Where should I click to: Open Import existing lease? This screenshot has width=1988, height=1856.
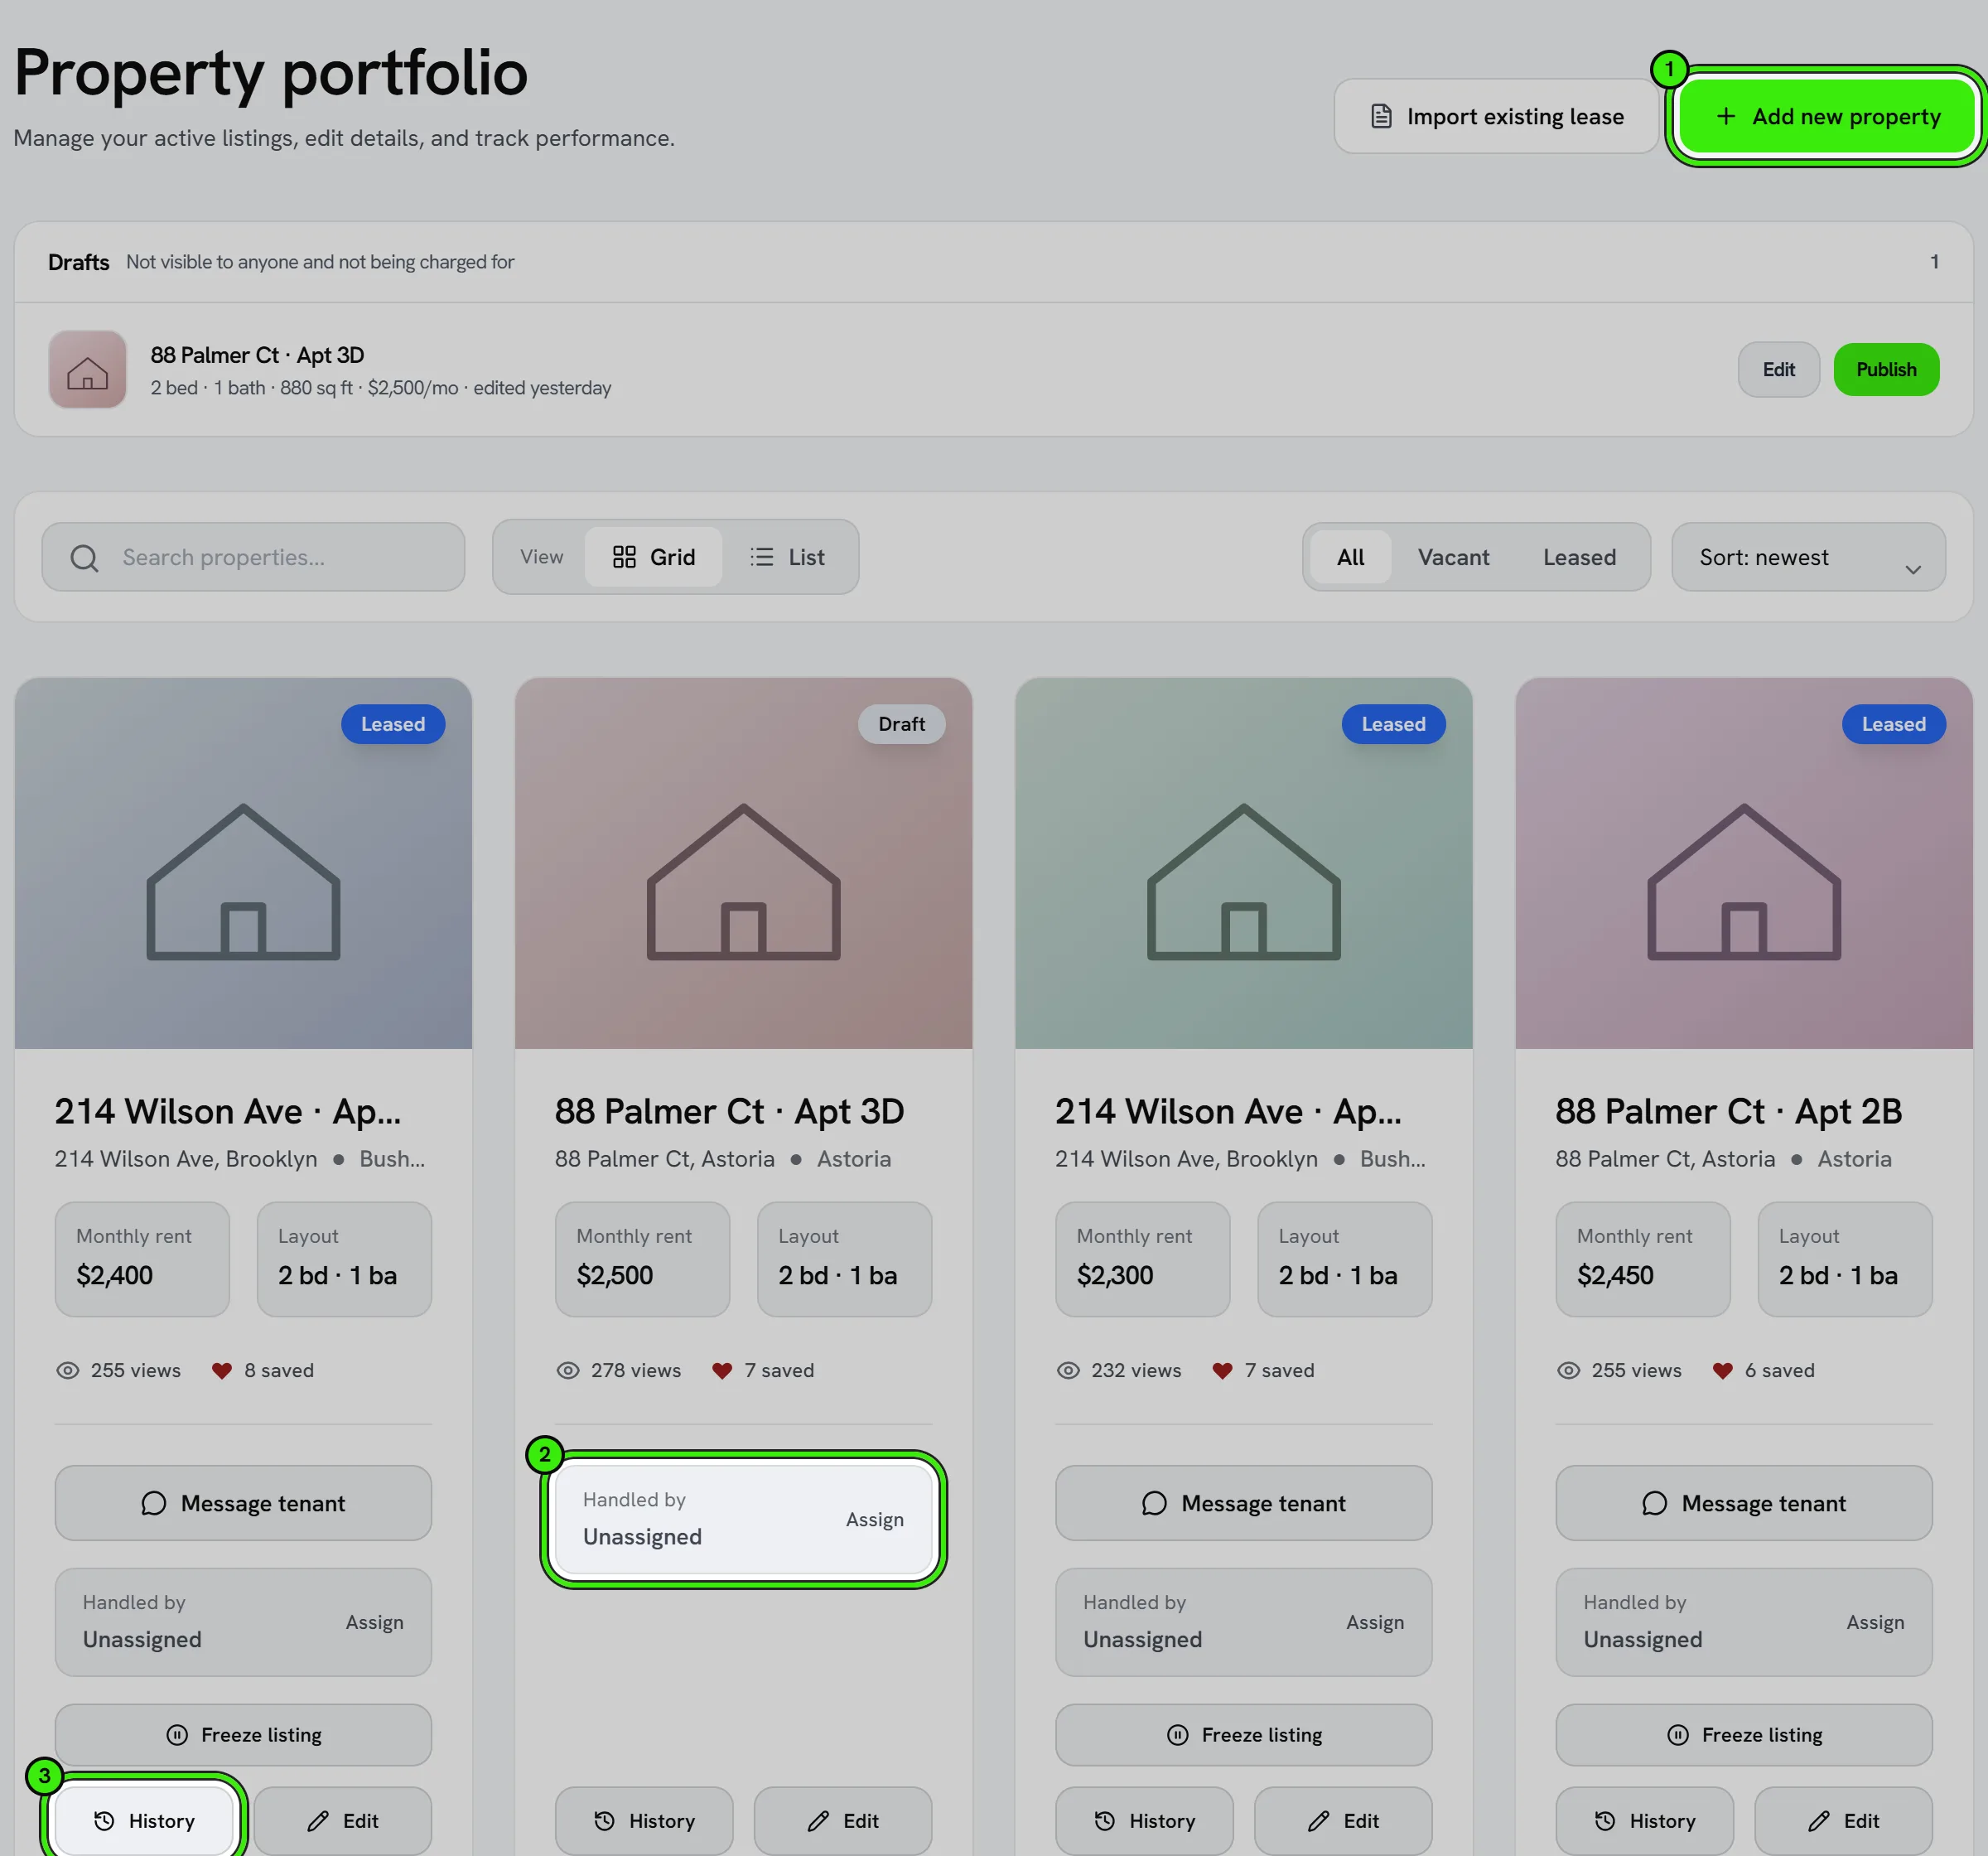1496,116
